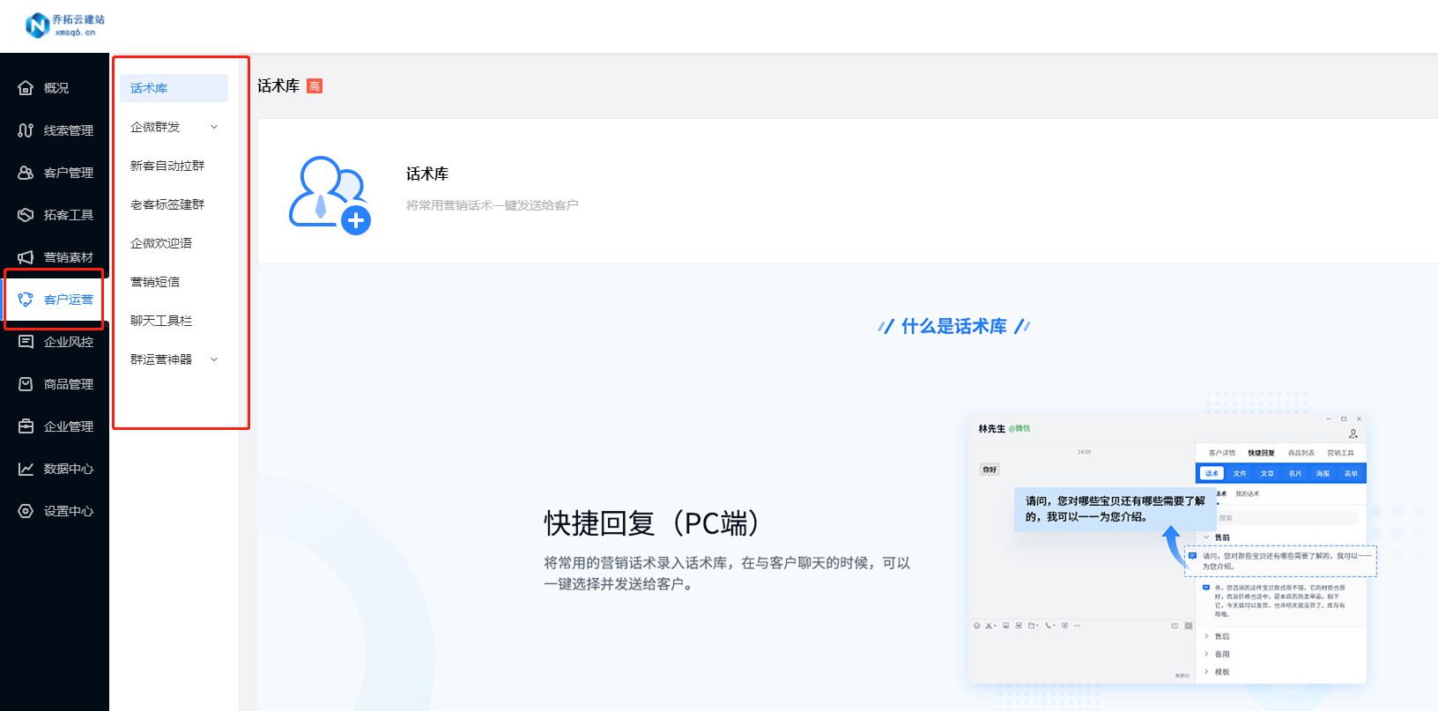This screenshot has height=711, width=1438.
Task: Open 企微欢迎语 submenu item
Action: (161, 243)
